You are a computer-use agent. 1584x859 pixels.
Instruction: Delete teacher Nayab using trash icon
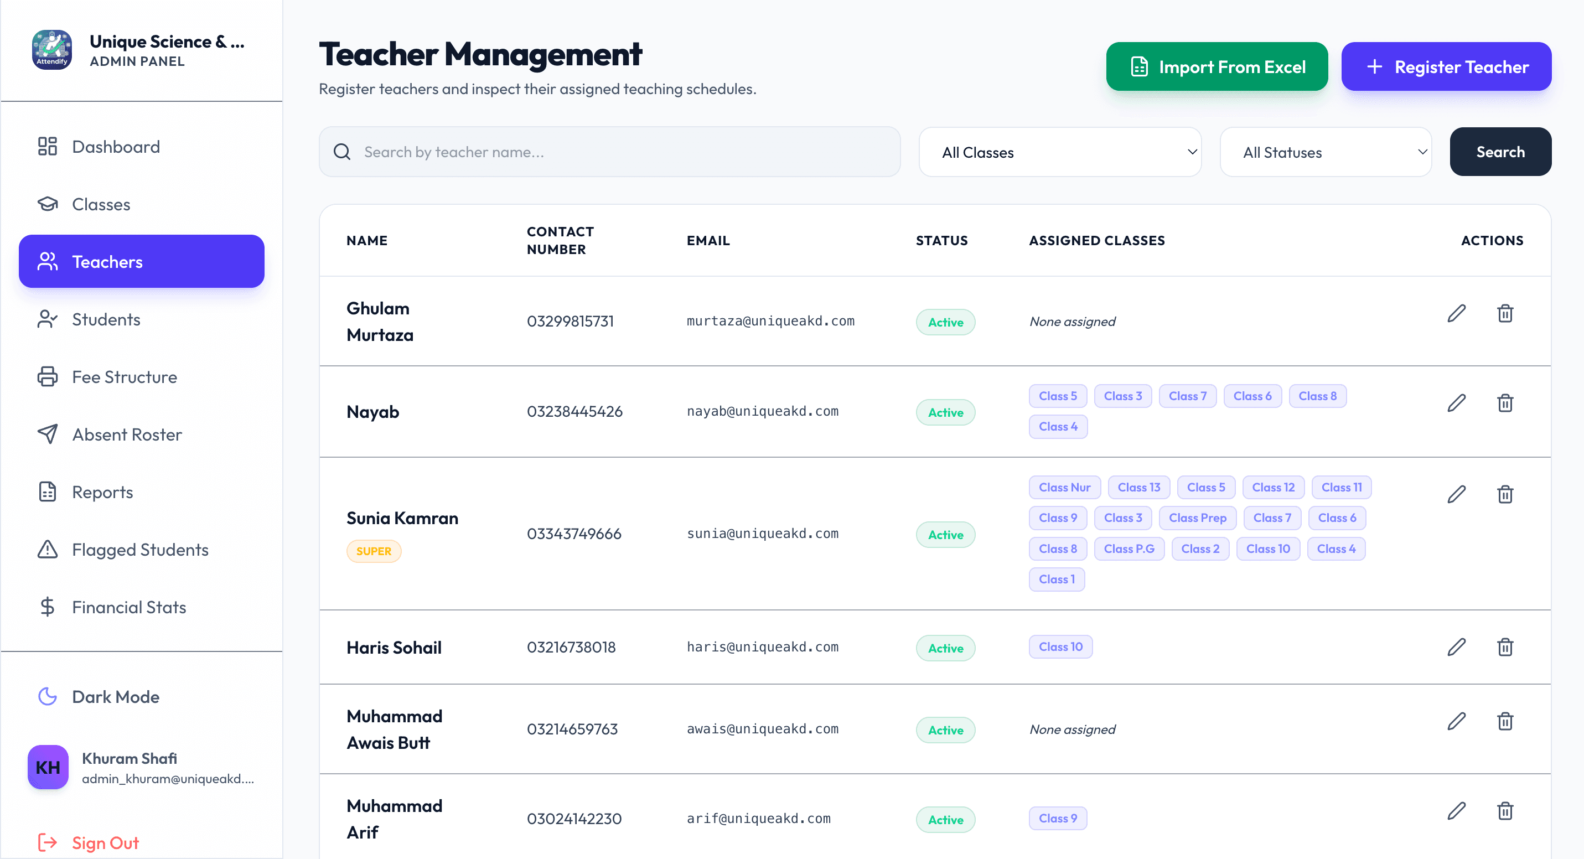coord(1505,403)
